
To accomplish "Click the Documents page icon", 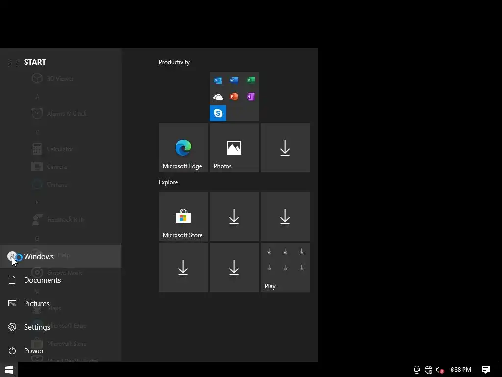I will point(12,280).
